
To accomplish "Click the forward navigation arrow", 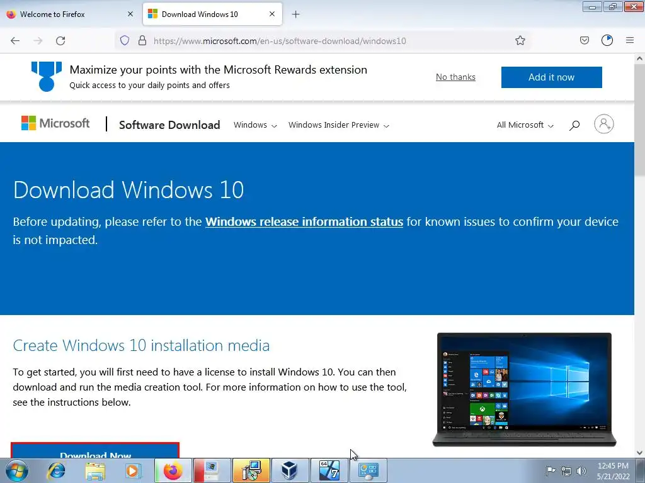I will [x=38, y=41].
